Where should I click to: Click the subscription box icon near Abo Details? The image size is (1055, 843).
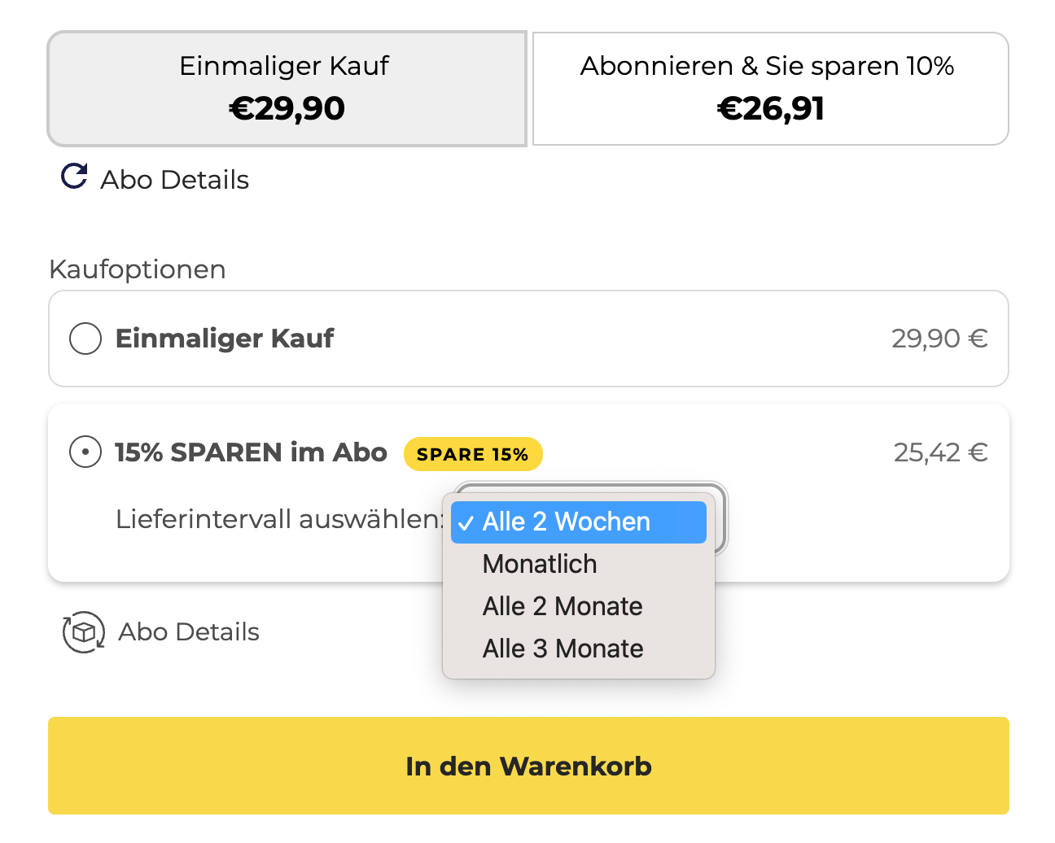point(84,632)
